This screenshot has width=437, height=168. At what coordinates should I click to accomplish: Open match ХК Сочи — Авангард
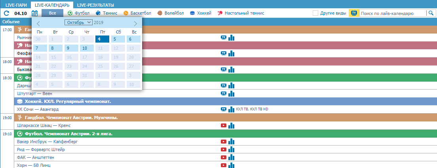coord(38,109)
